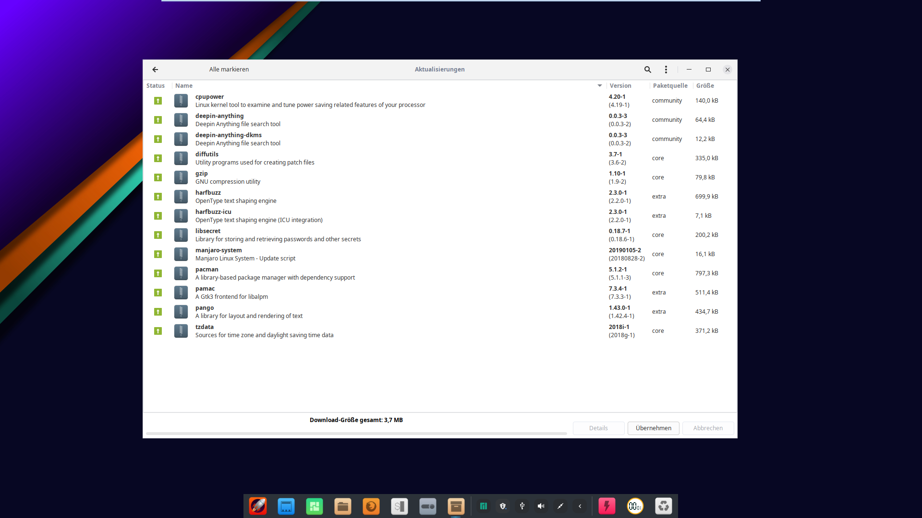
Task: Click the volume icon in the dock tray
Action: pyautogui.click(x=541, y=506)
